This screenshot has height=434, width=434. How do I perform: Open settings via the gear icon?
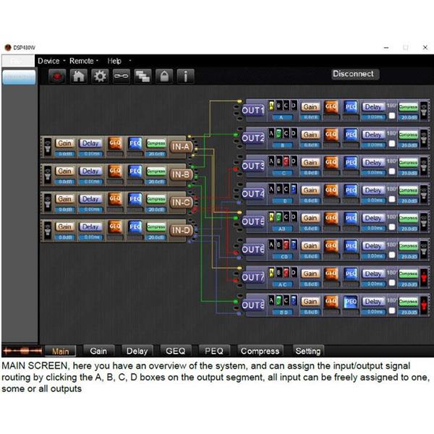(99, 75)
